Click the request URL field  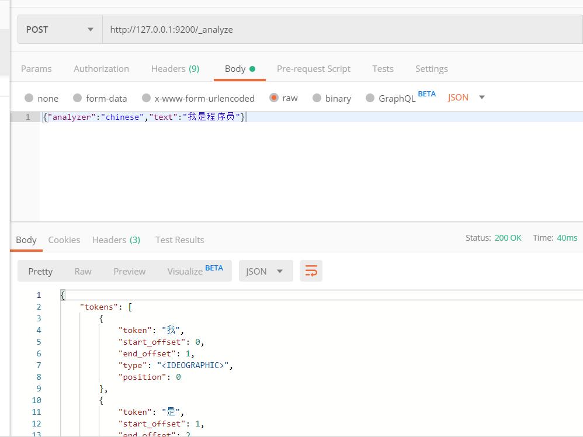(342, 29)
